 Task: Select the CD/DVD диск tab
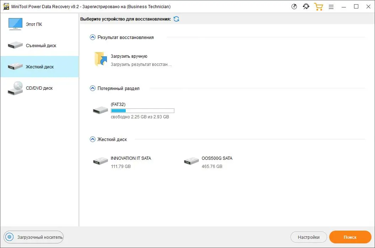39,88
